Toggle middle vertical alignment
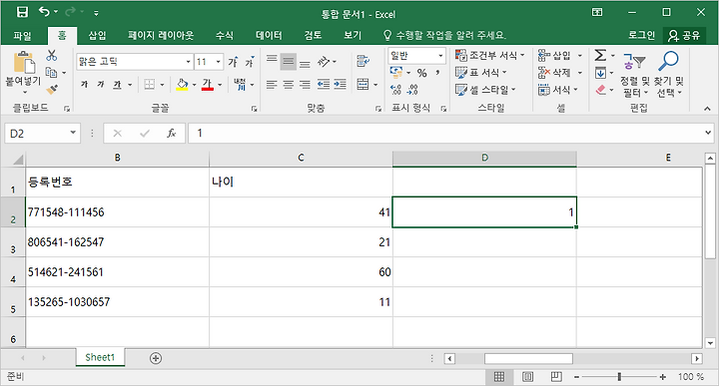Viewport: 719px width, 386px height. pyautogui.click(x=288, y=62)
